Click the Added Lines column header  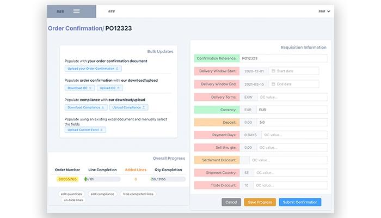tap(136, 170)
